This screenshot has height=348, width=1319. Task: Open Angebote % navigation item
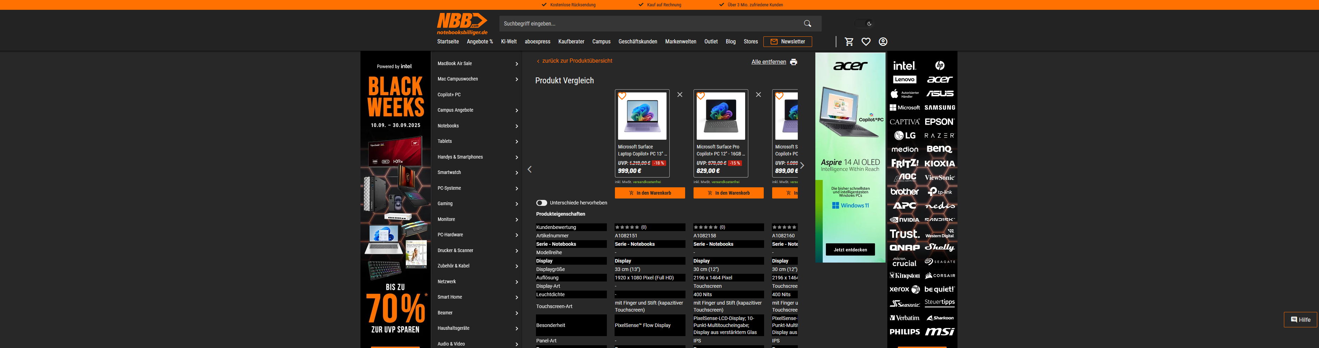[x=480, y=42]
